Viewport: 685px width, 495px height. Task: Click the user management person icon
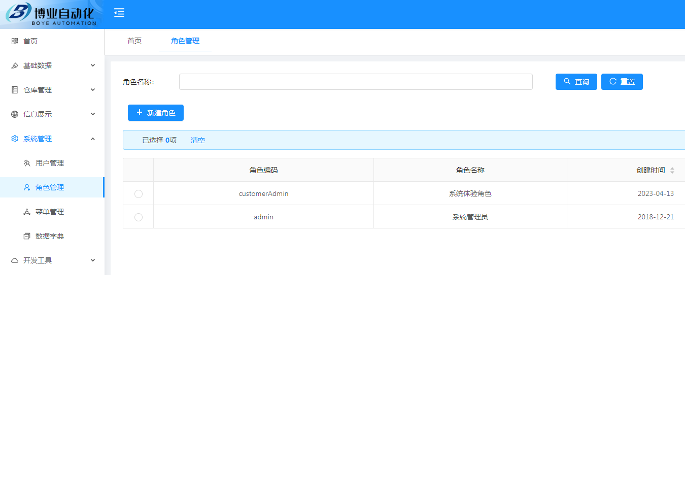(27, 163)
